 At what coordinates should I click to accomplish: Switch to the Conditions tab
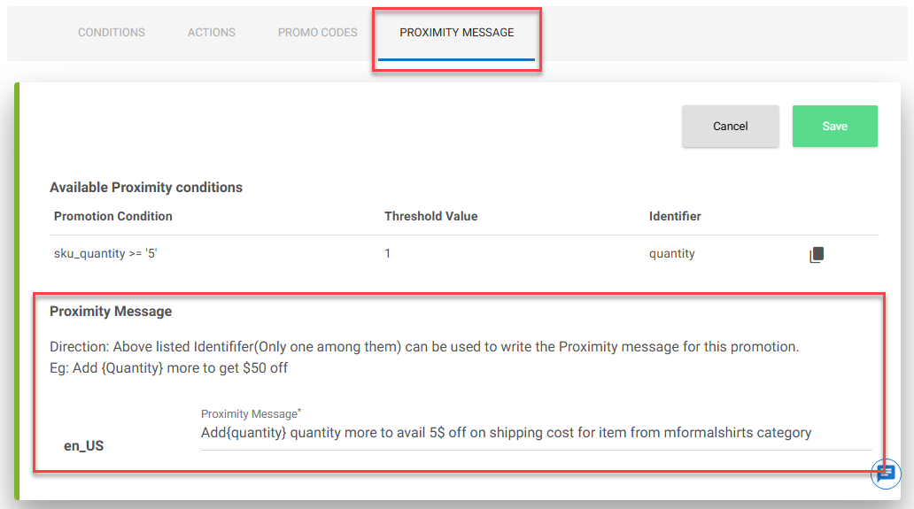tap(112, 33)
